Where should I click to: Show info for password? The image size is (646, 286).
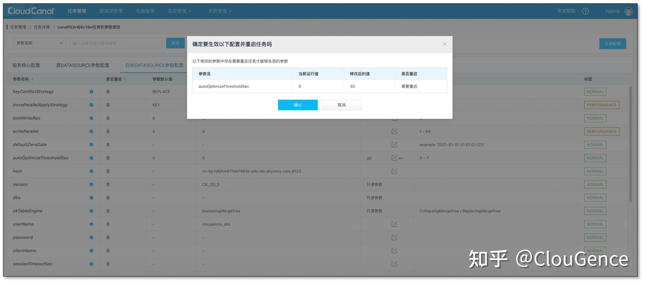click(x=91, y=237)
